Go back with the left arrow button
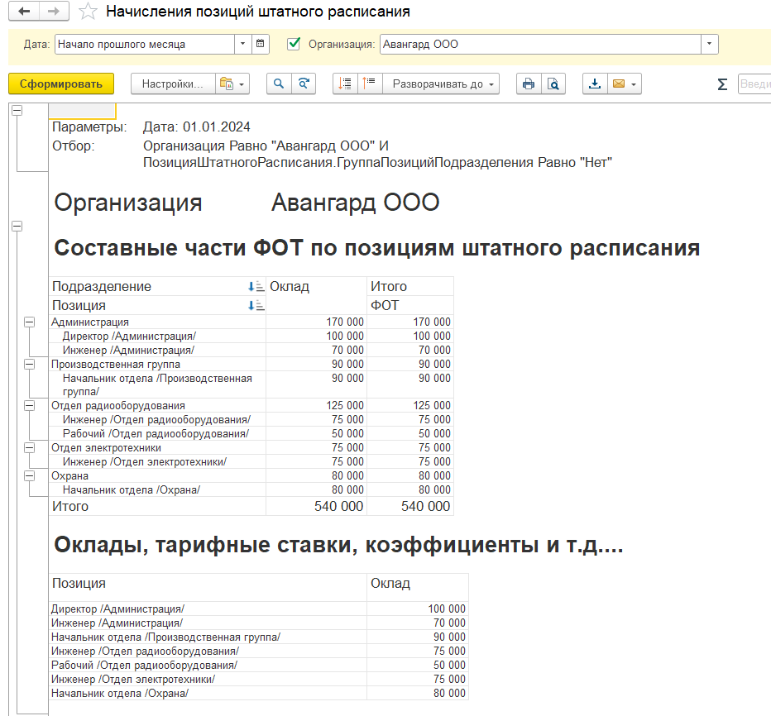 coord(24,12)
